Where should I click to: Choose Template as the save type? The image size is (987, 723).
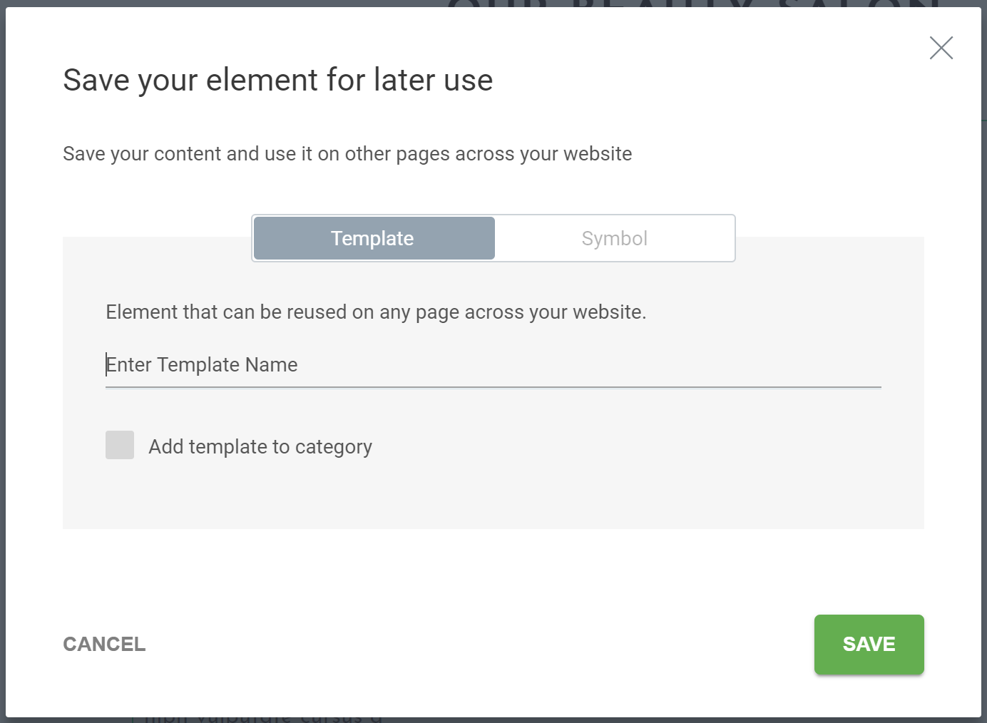(374, 238)
